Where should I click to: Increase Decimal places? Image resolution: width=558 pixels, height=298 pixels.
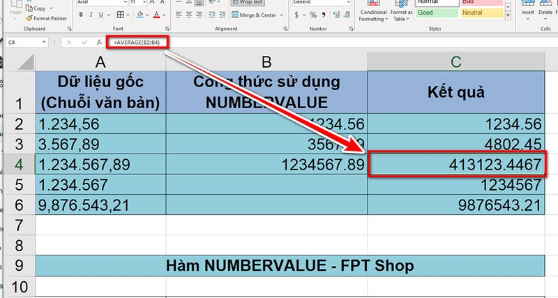(x=336, y=15)
